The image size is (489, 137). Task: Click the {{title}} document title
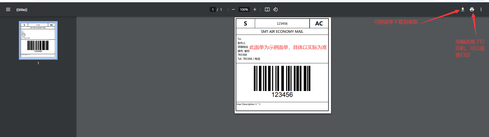click(22, 10)
